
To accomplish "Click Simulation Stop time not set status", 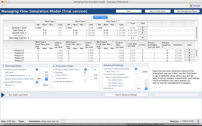I will tap(44, 121).
